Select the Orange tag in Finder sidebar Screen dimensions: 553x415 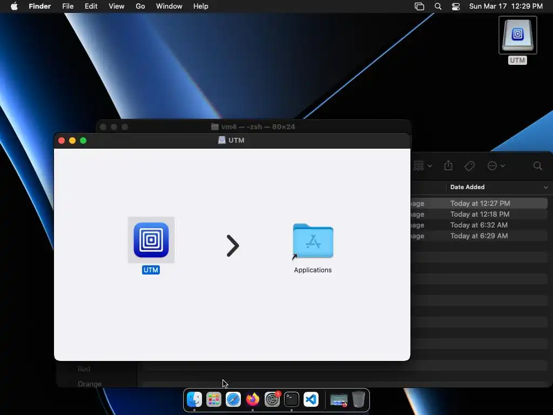[90, 384]
